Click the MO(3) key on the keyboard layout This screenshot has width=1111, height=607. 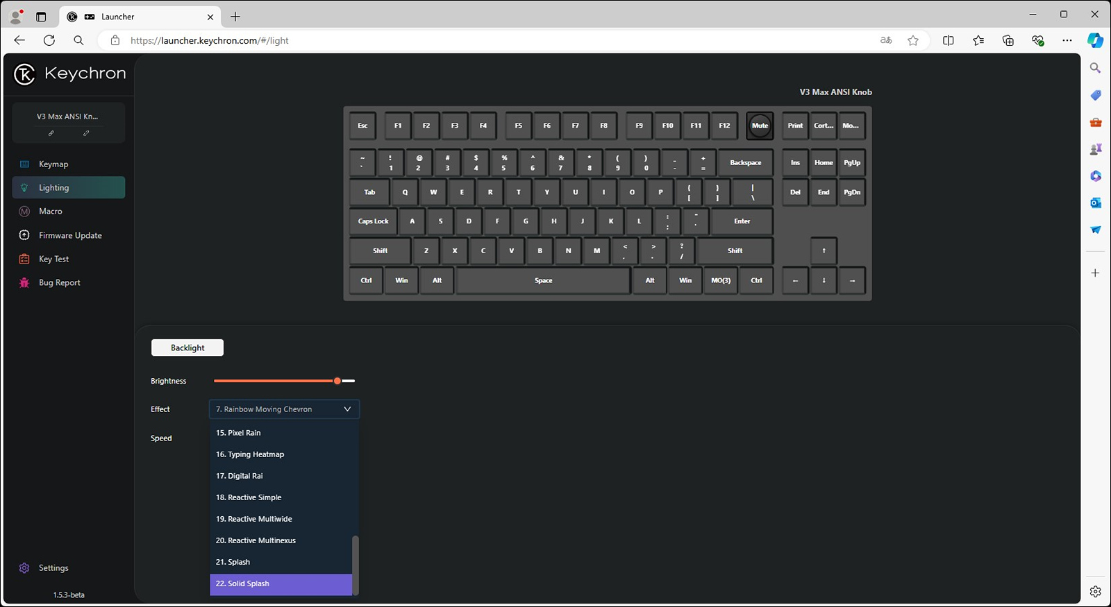pos(721,281)
